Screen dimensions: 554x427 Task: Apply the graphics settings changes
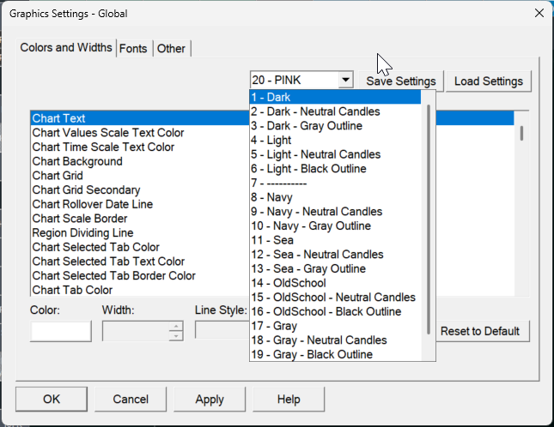pyautogui.click(x=210, y=399)
